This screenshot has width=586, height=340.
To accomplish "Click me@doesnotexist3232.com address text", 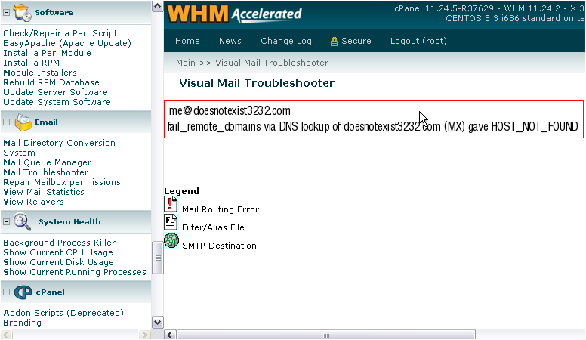I will coord(230,111).
